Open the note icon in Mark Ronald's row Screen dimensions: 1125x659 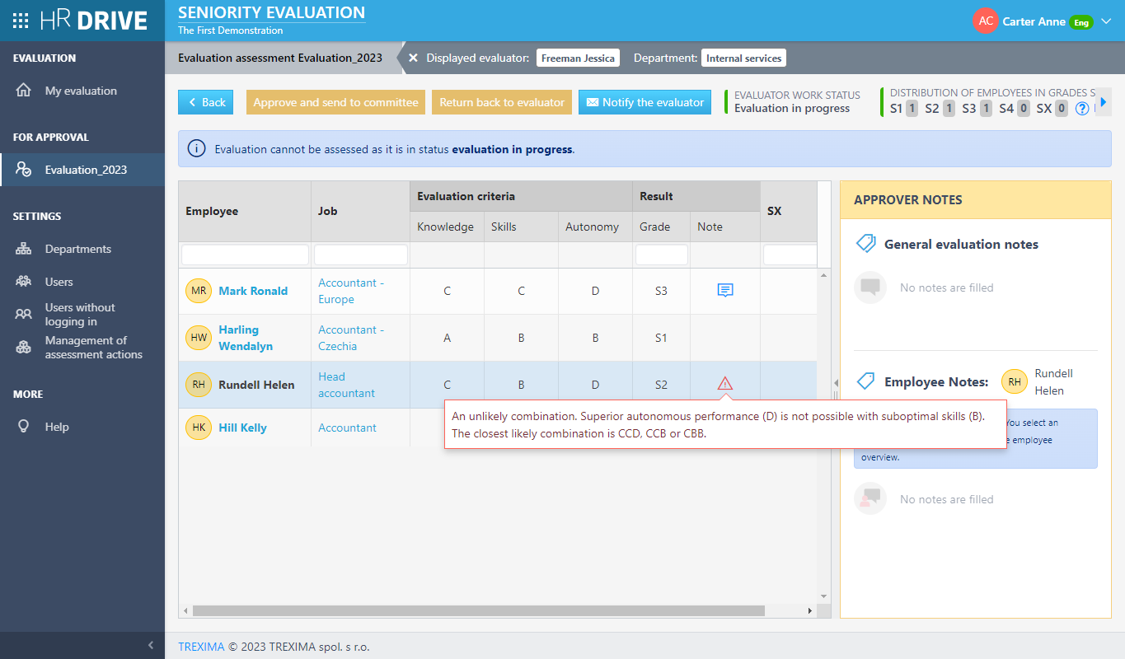coord(724,290)
